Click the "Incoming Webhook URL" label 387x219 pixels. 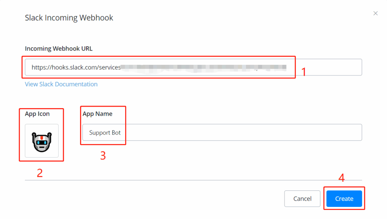click(59, 48)
